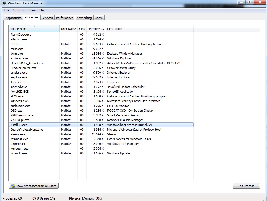Select the itype.exe process
Screen dimensions: 267x201
coord(101,82)
